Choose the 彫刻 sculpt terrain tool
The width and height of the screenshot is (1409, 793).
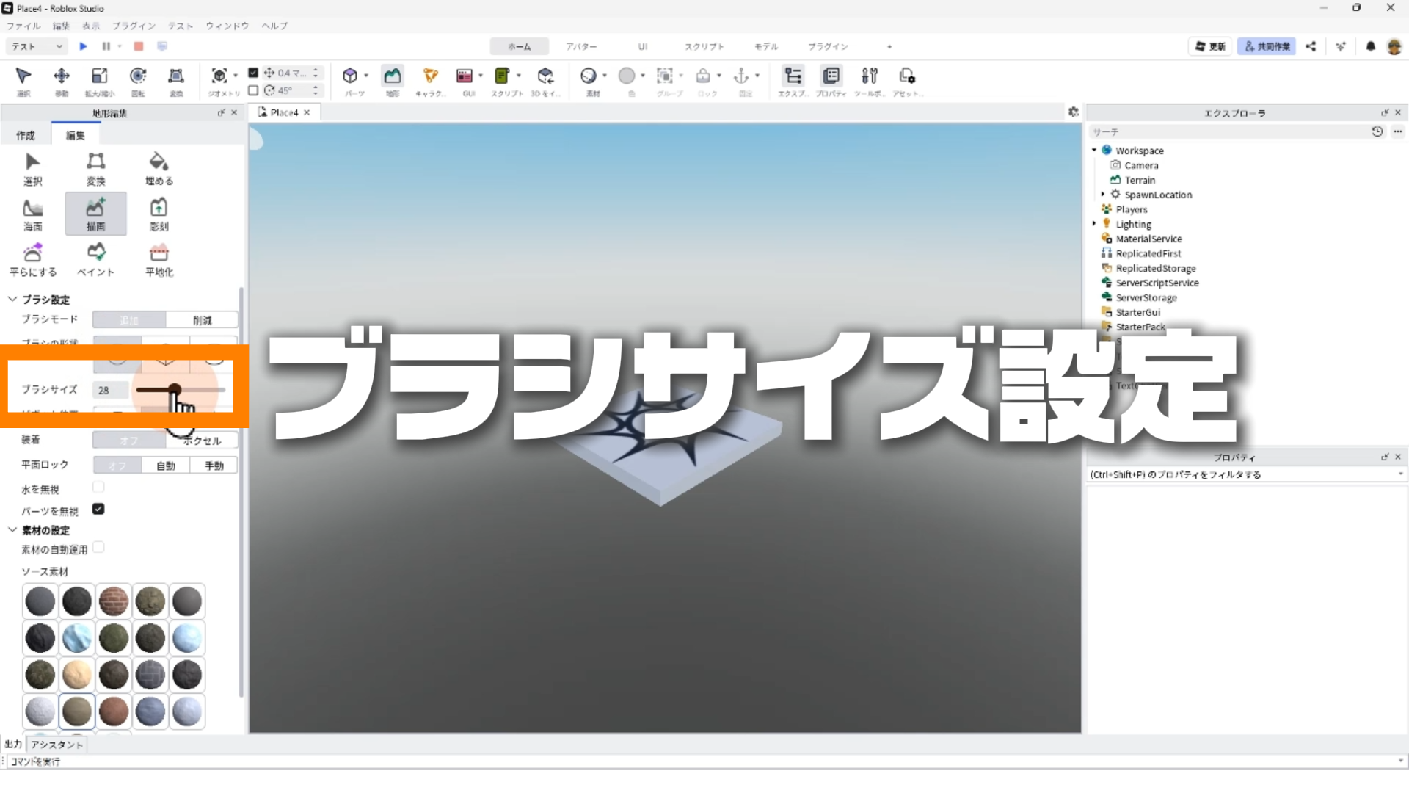coord(159,214)
